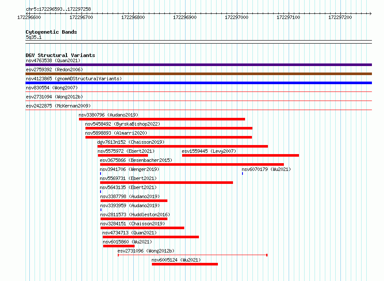Screen dimensions: 384x281
Task: Click ruler position 172297000
Action: point(236,17)
